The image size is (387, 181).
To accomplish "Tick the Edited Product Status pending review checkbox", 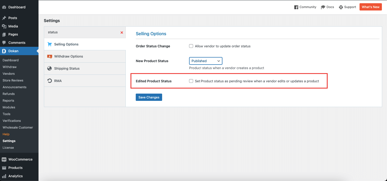I will pyautogui.click(x=191, y=81).
